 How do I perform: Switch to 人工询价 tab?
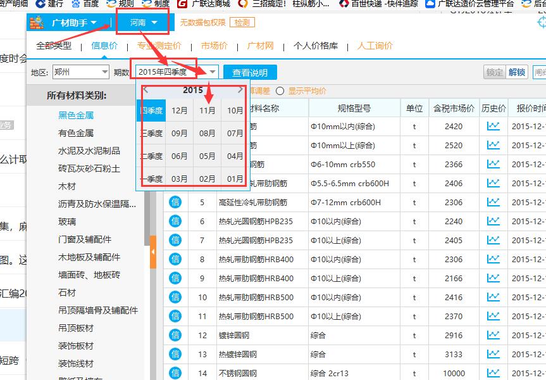[x=375, y=46]
